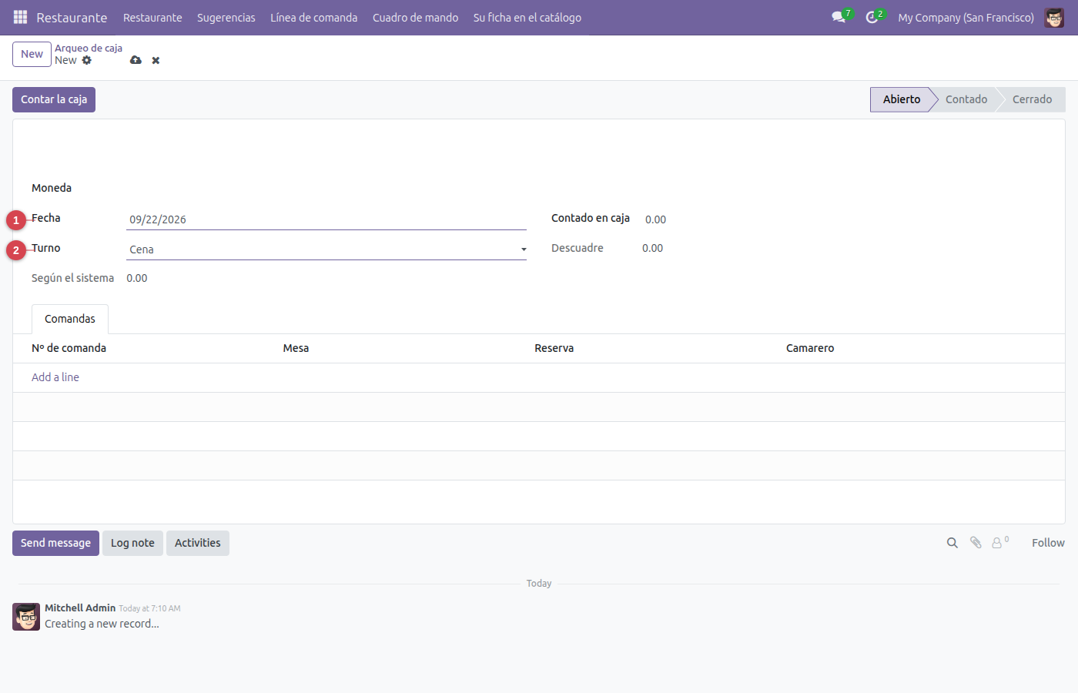Image resolution: width=1078 pixels, height=693 pixels.
Task: Expand the Turno dropdown showing Cena
Action: [326, 249]
